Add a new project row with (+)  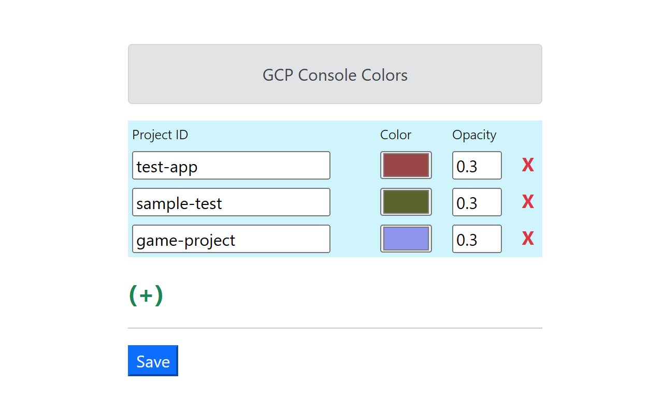point(146,295)
